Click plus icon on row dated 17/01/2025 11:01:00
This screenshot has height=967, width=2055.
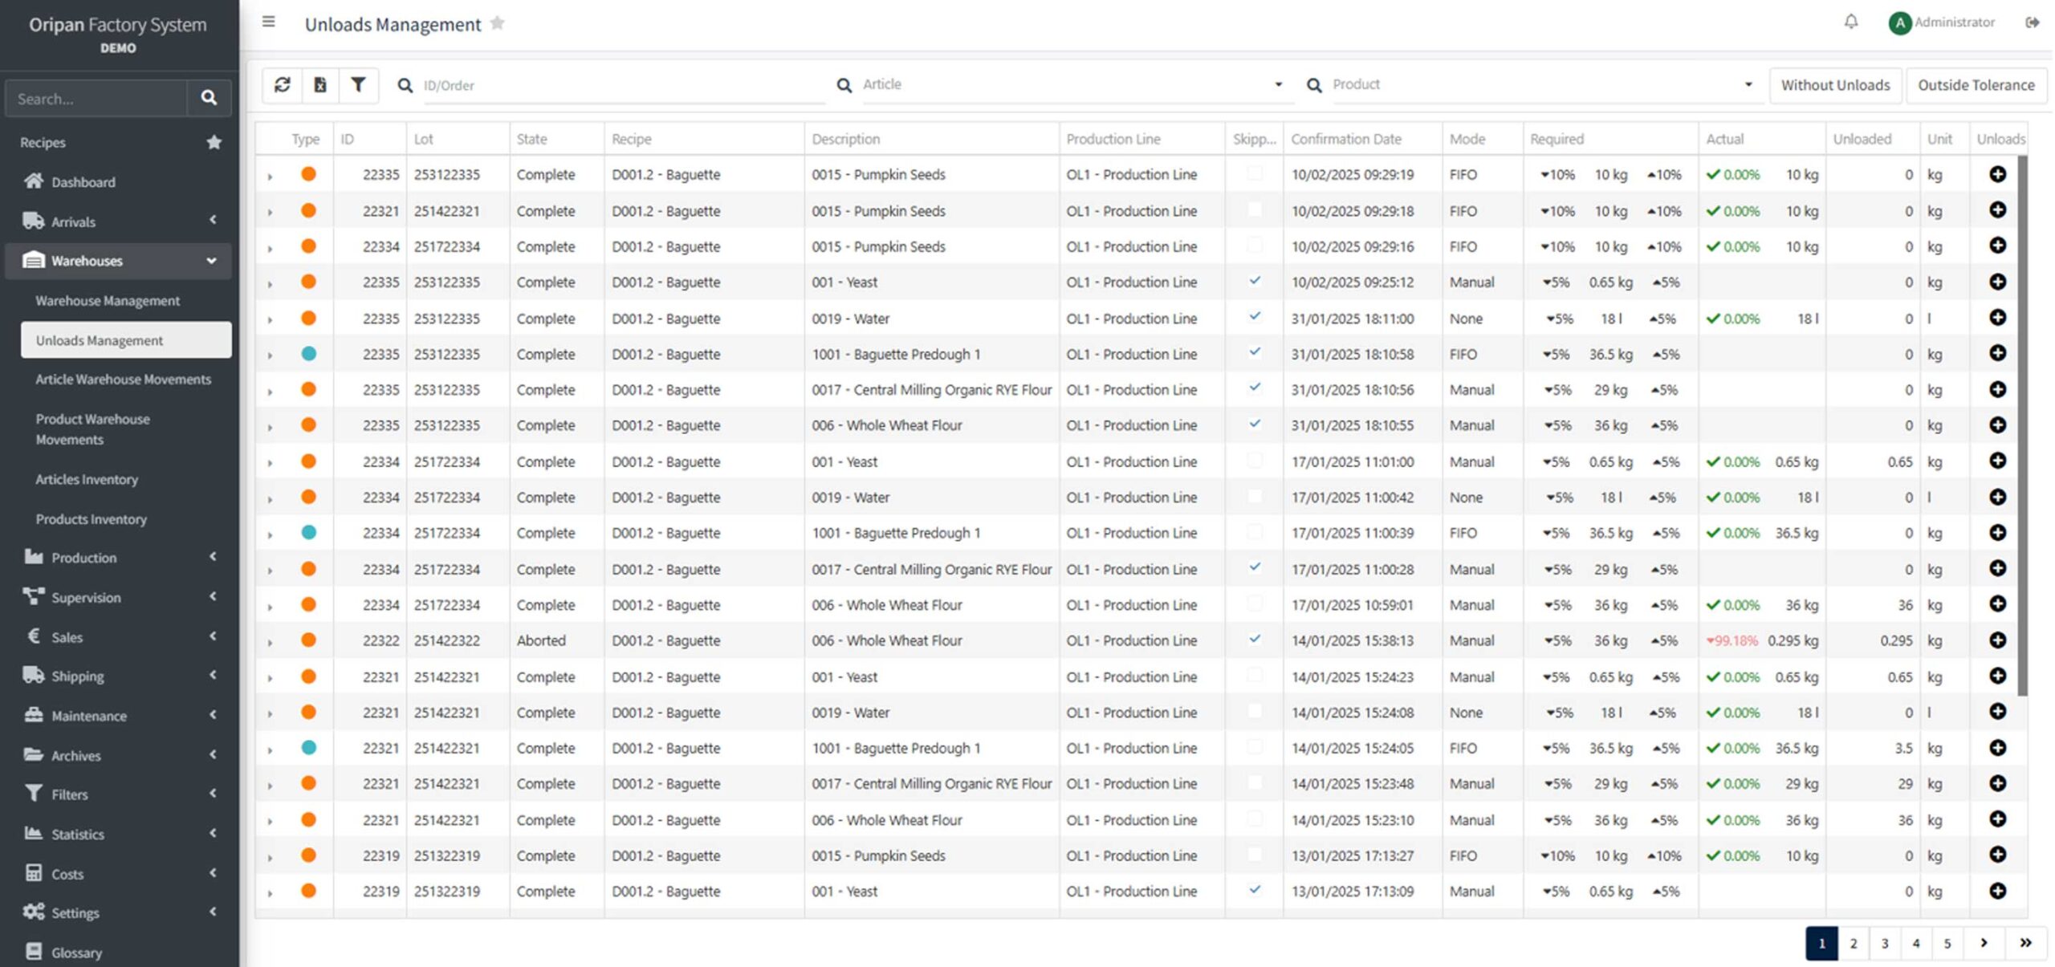click(x=1997, y=461)
